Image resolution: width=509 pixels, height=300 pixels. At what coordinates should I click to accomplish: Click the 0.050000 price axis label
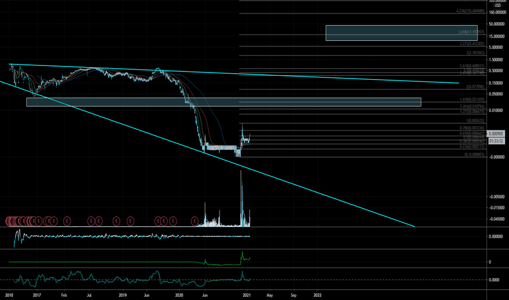click(x=496, y=94)
